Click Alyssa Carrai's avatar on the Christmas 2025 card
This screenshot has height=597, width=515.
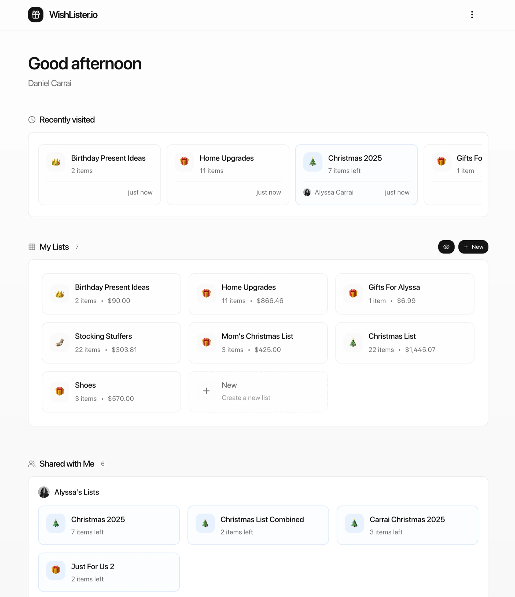pyautogui.click(x=307, y=192)
